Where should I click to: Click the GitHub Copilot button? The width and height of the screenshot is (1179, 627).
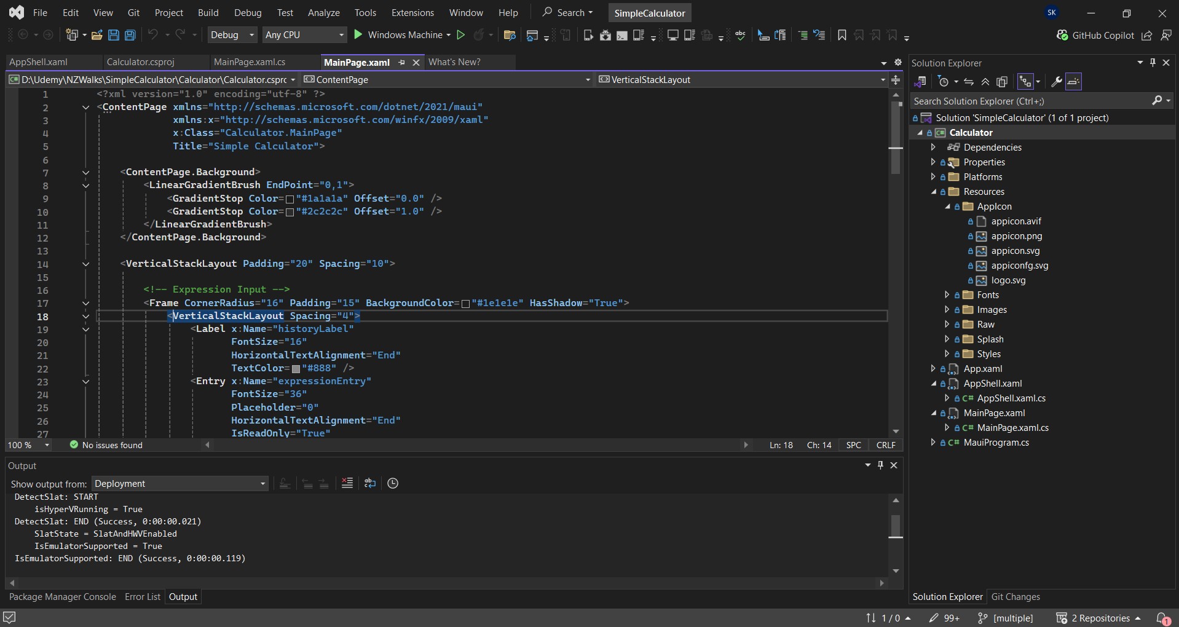(1095, 35)
